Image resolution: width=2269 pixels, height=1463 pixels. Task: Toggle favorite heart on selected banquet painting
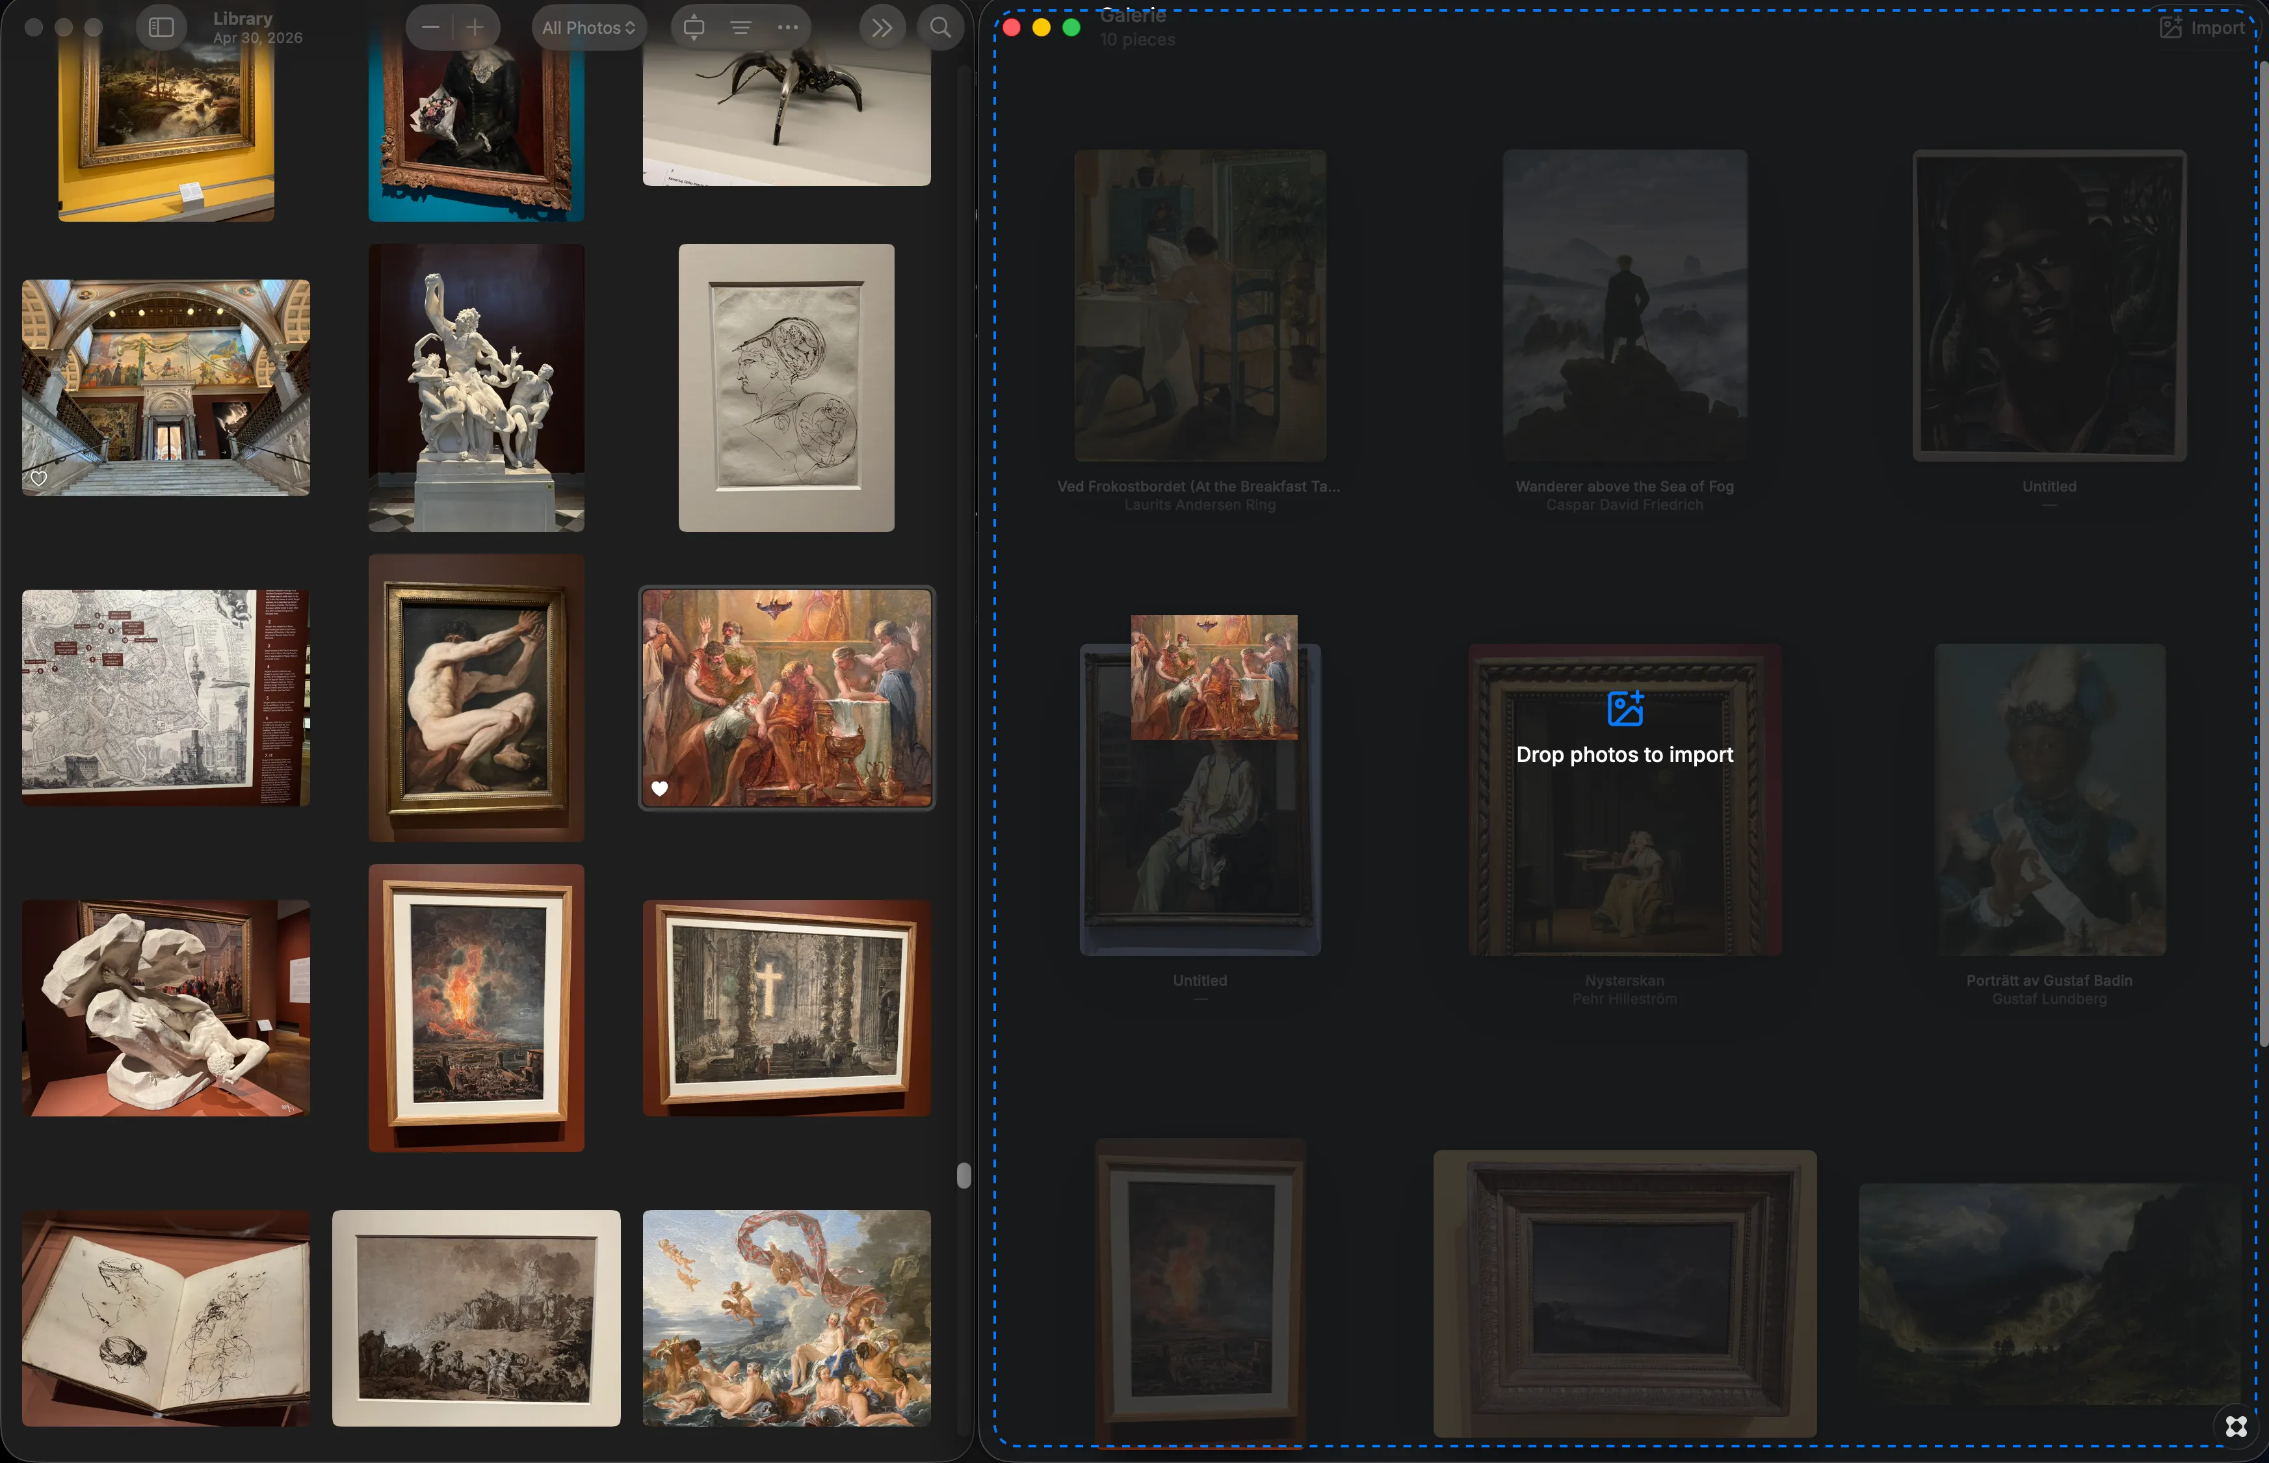(x=659, y=789)
